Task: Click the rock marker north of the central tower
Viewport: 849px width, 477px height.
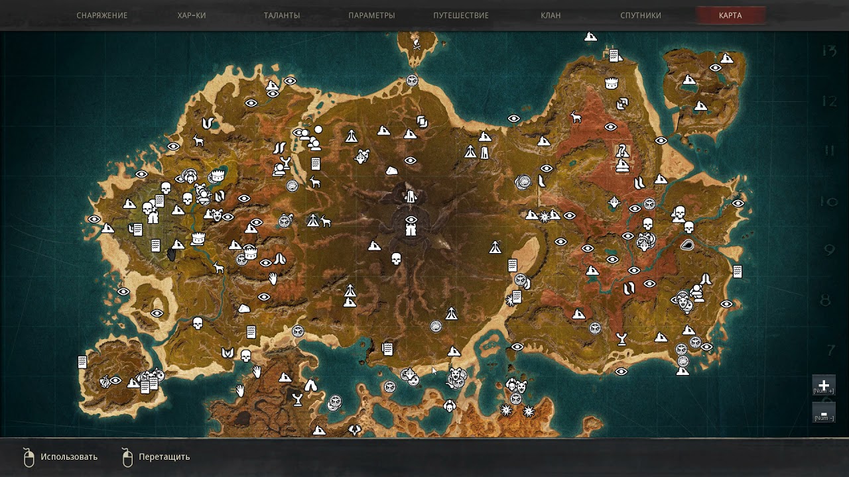Action: click(392, 171)
